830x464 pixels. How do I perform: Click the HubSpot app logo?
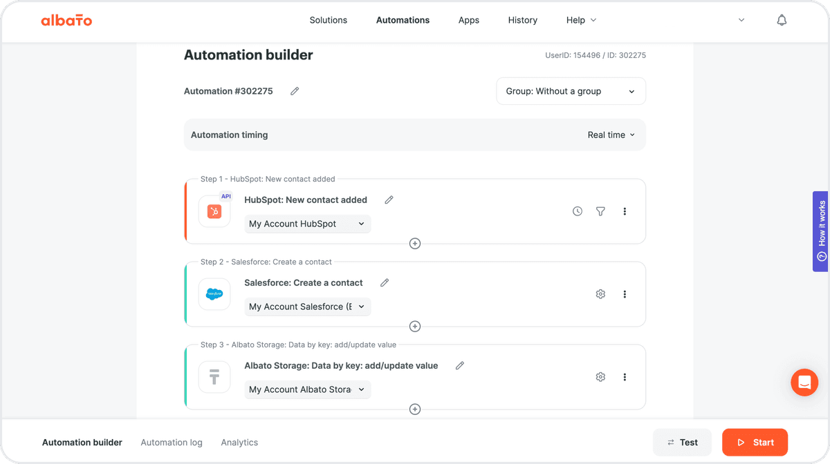click(214, 211)
